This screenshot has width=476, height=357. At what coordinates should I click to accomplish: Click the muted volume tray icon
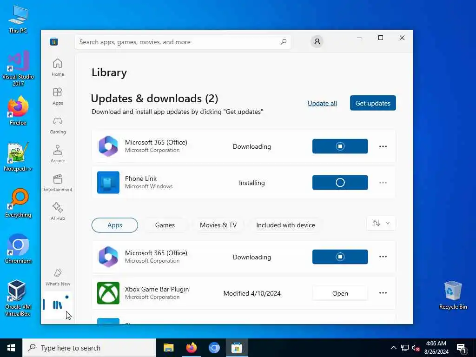[416, 348]
